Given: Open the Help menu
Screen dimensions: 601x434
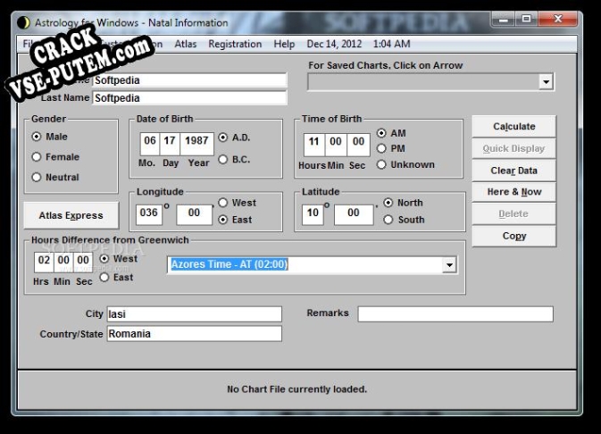Looking at the screenshot, I should click(x=284, y=44).
